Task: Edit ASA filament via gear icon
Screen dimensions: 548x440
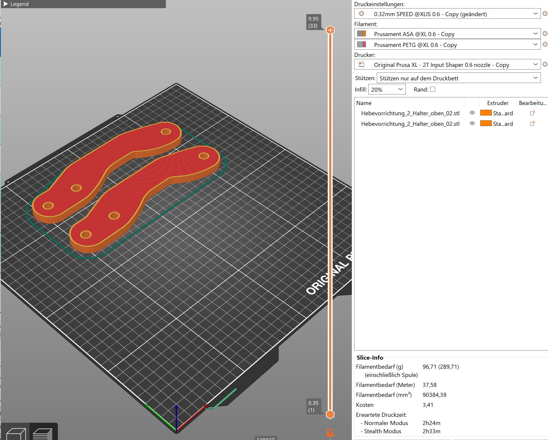Action: coord(545,33)
